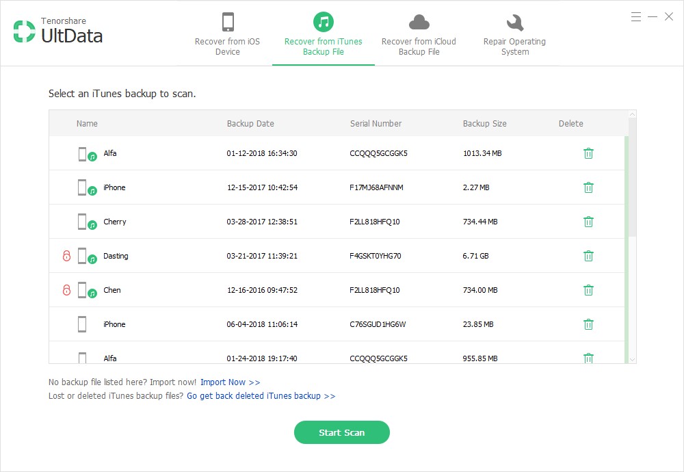Click the red lock icon beside Chen

pos(66,289)
